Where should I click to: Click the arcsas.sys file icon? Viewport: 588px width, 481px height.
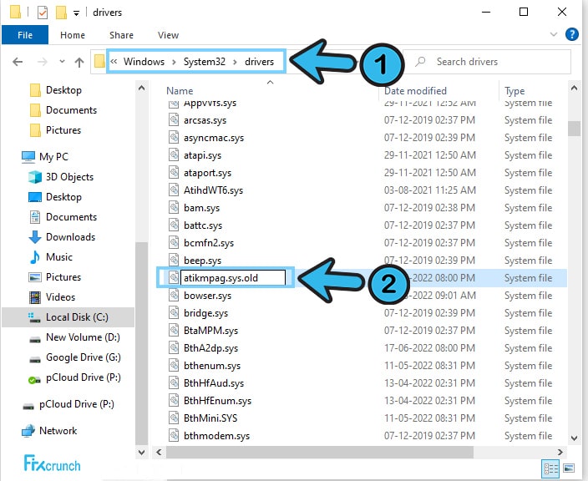tap(173, 120)
